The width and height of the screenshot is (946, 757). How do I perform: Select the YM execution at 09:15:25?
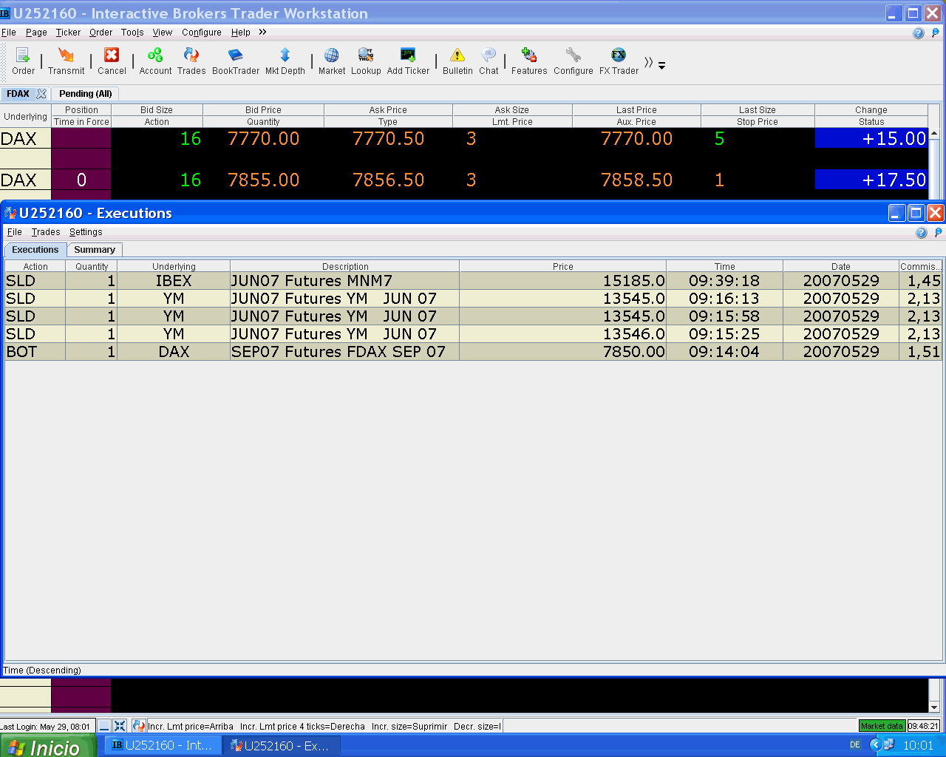pos(473,334)
